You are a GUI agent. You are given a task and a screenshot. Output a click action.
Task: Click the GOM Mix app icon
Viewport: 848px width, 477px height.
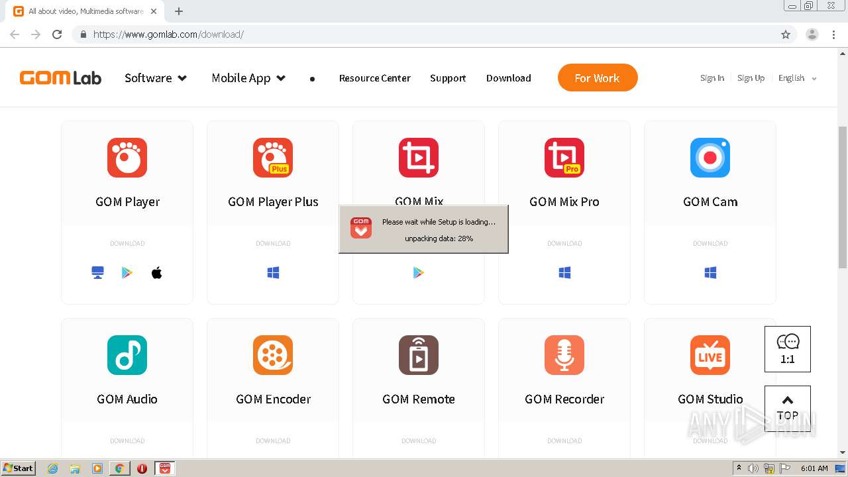tap(419, 158)
